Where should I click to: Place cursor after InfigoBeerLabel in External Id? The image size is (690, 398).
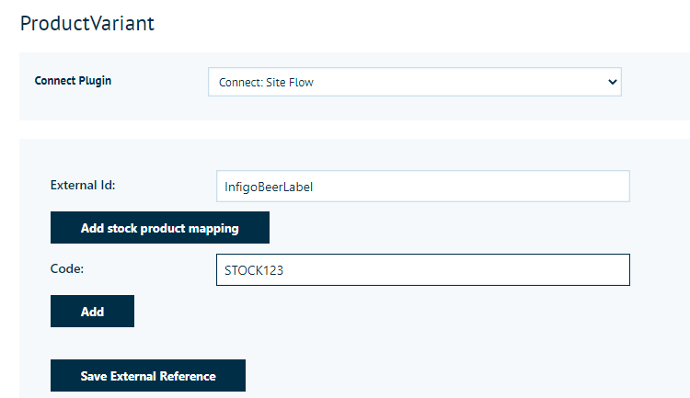(x=315, y=187)
